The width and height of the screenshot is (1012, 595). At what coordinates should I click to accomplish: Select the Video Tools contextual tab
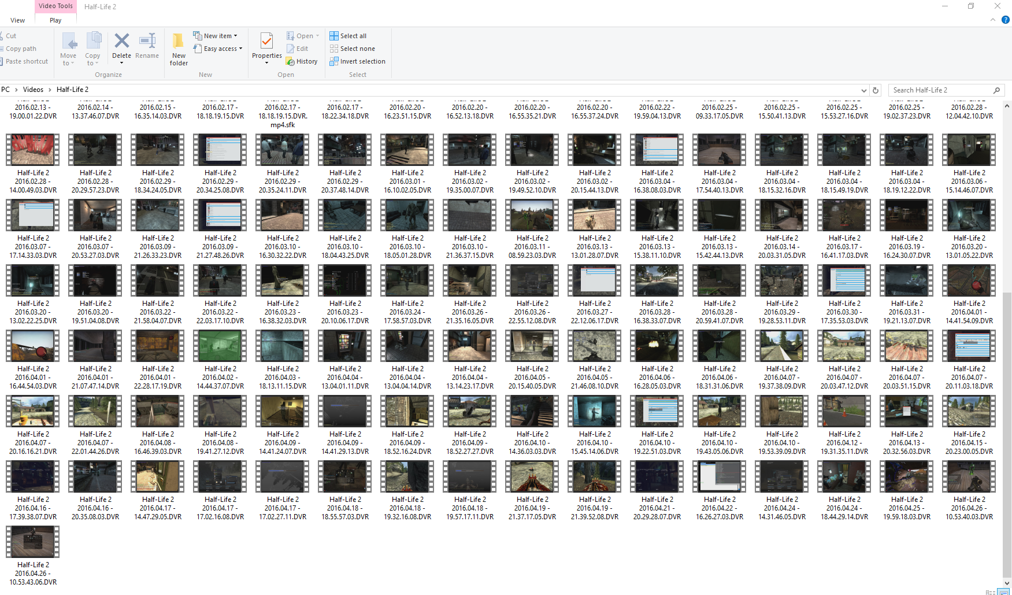(x=55, y=6)
